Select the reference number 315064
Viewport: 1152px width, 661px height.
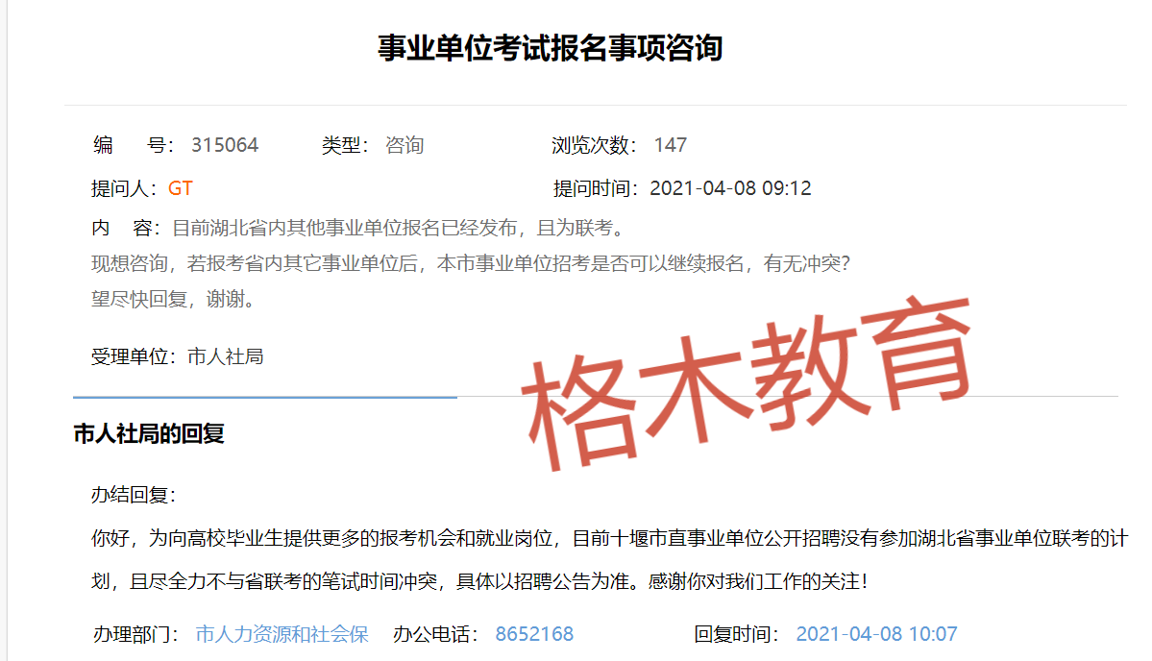click(x=225, y=145)
